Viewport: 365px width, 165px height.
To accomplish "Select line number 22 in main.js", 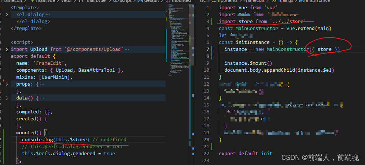I will tap(206, 154).
